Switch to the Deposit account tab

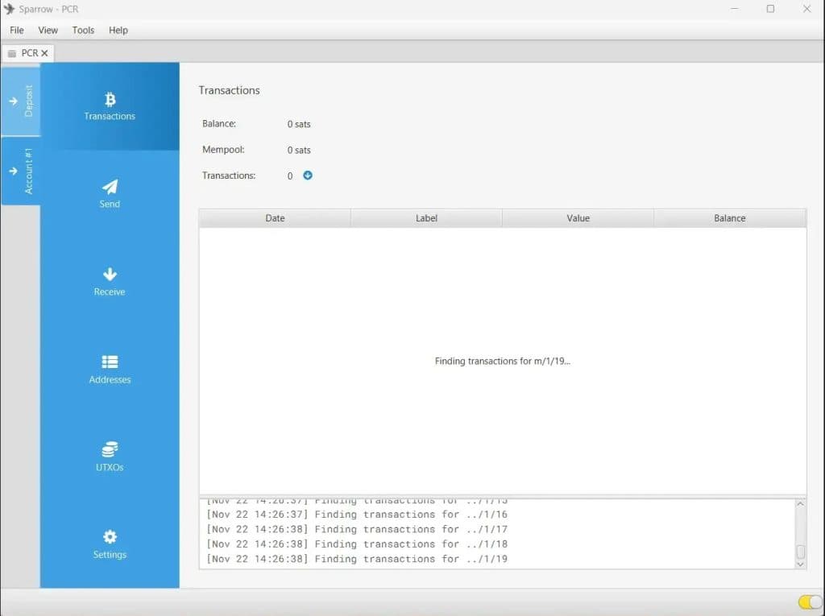(x=21, y=101)
